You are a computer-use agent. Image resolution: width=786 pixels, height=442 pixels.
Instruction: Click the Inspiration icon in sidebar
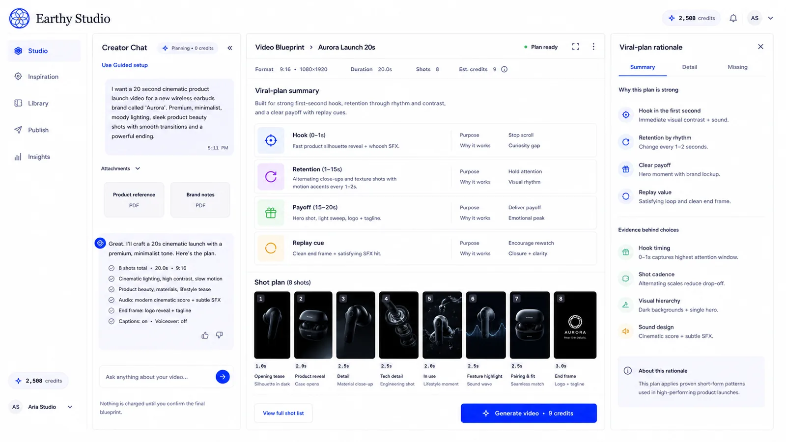pyautogui.click(x=18, y=77)
